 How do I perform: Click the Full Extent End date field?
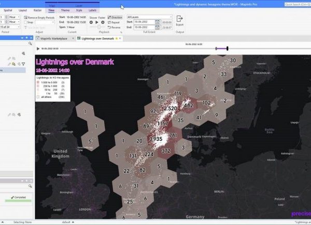click(144, 27)
